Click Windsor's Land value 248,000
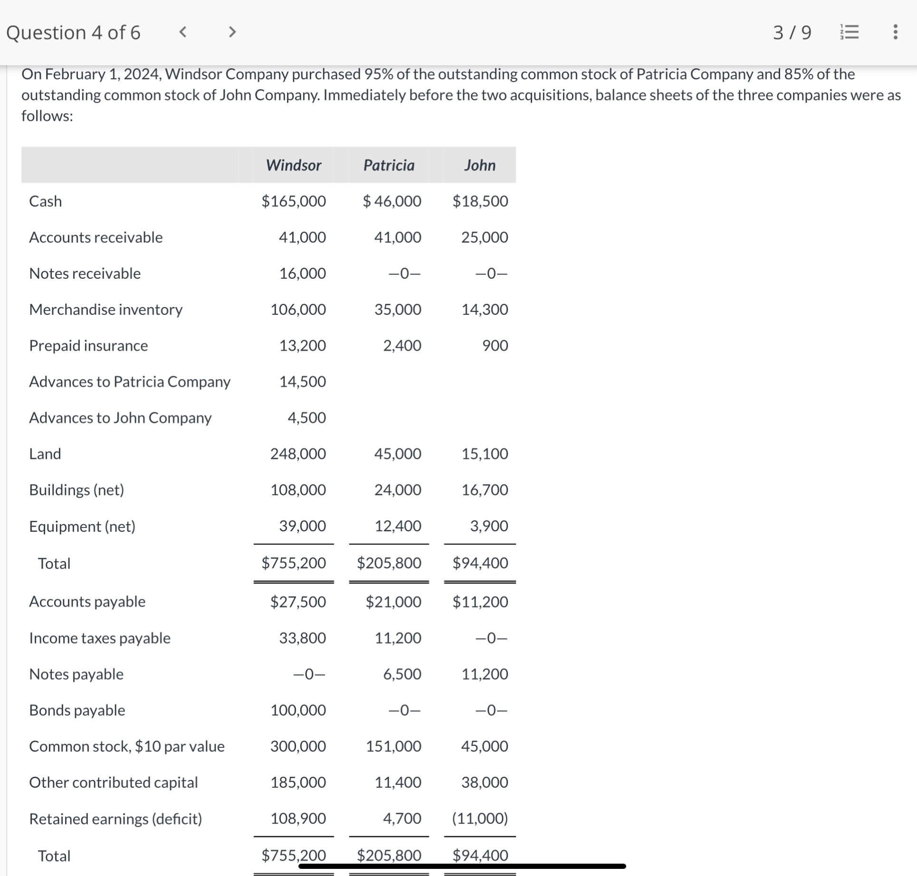 point(298,454)
